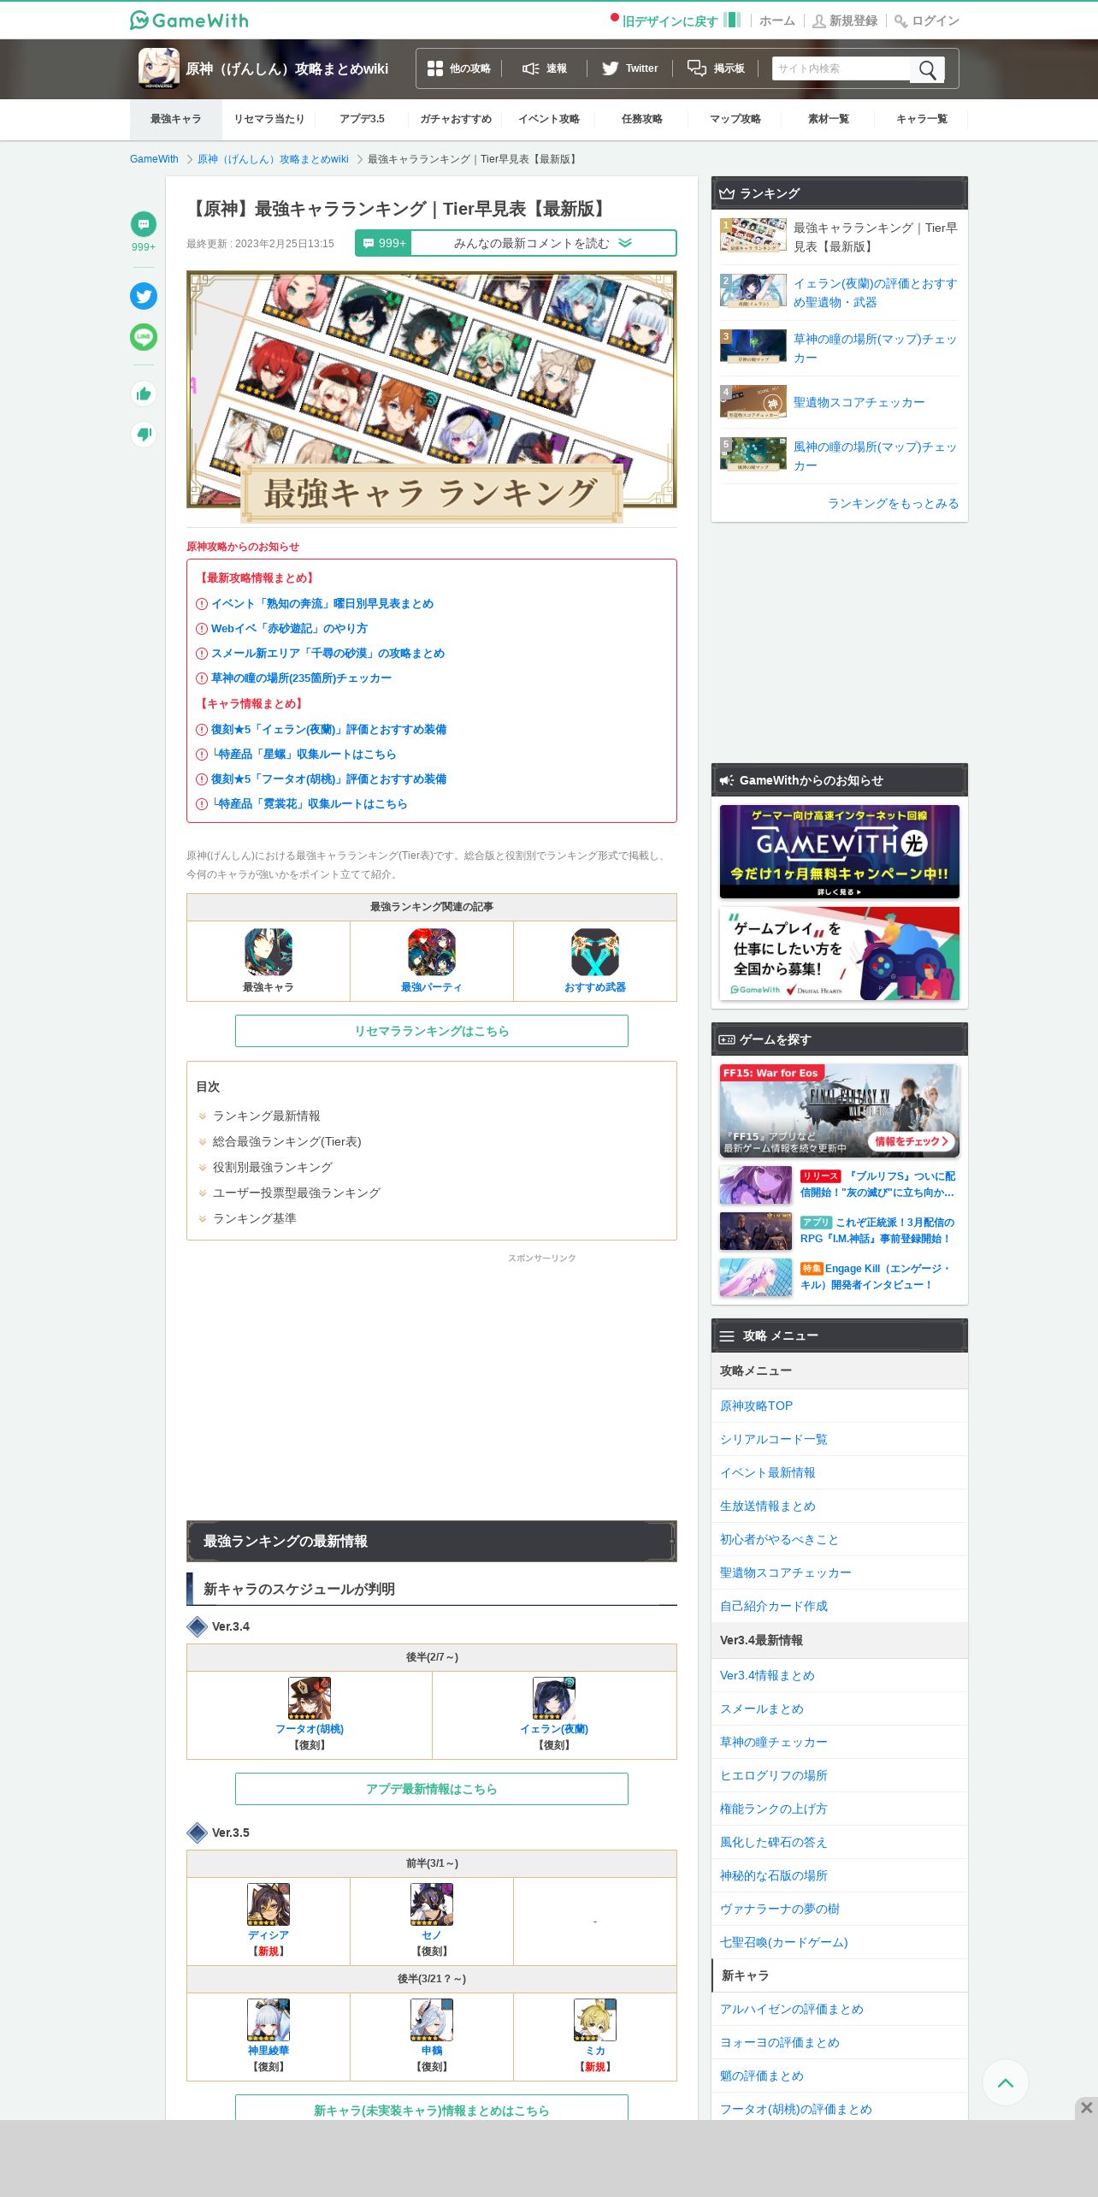The image size is (1098, 2197).
Task: Expand みんなの最新コメントを読む comments
Action: [x=516, y=243]
